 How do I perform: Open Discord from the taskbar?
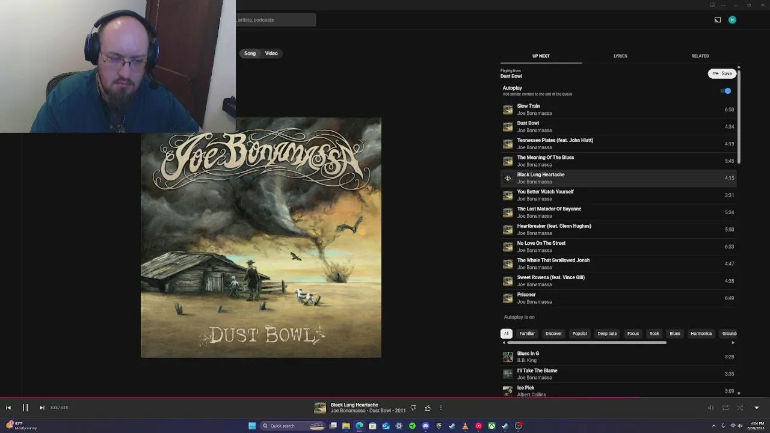(x=425, y=426)
